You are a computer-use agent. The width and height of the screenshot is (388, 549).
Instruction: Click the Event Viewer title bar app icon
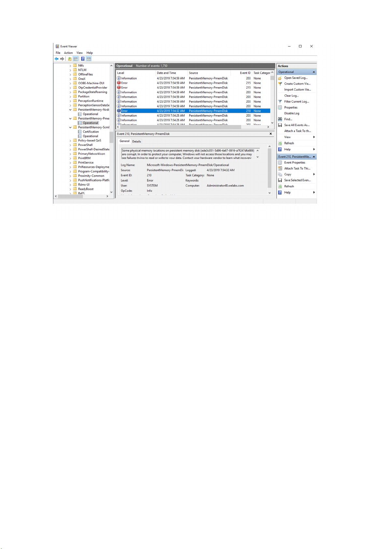click(57, 46)
